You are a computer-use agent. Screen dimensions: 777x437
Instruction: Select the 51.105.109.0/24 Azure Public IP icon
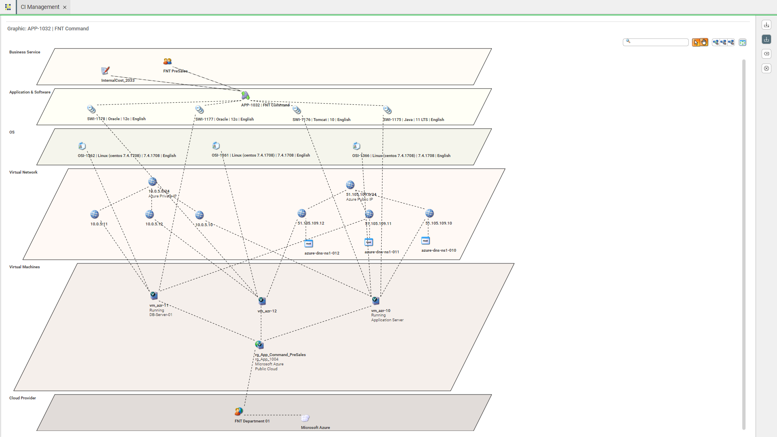(350, 185)
